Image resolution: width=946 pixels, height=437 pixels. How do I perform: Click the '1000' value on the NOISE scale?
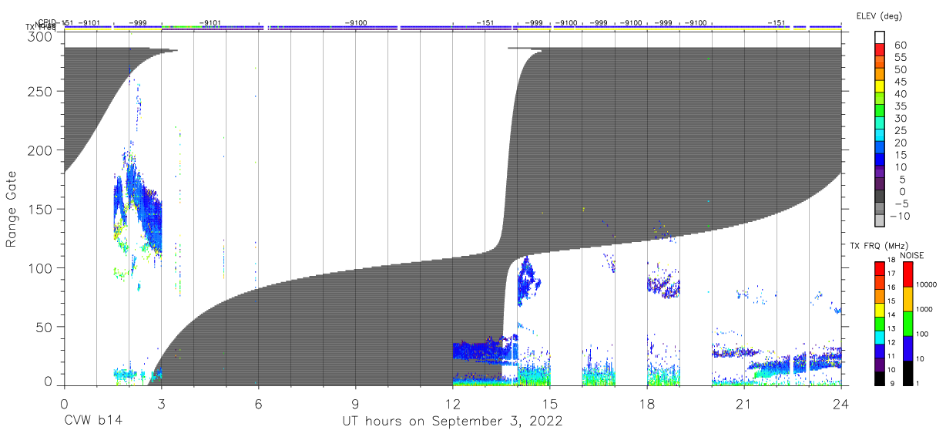pos(924,309)
